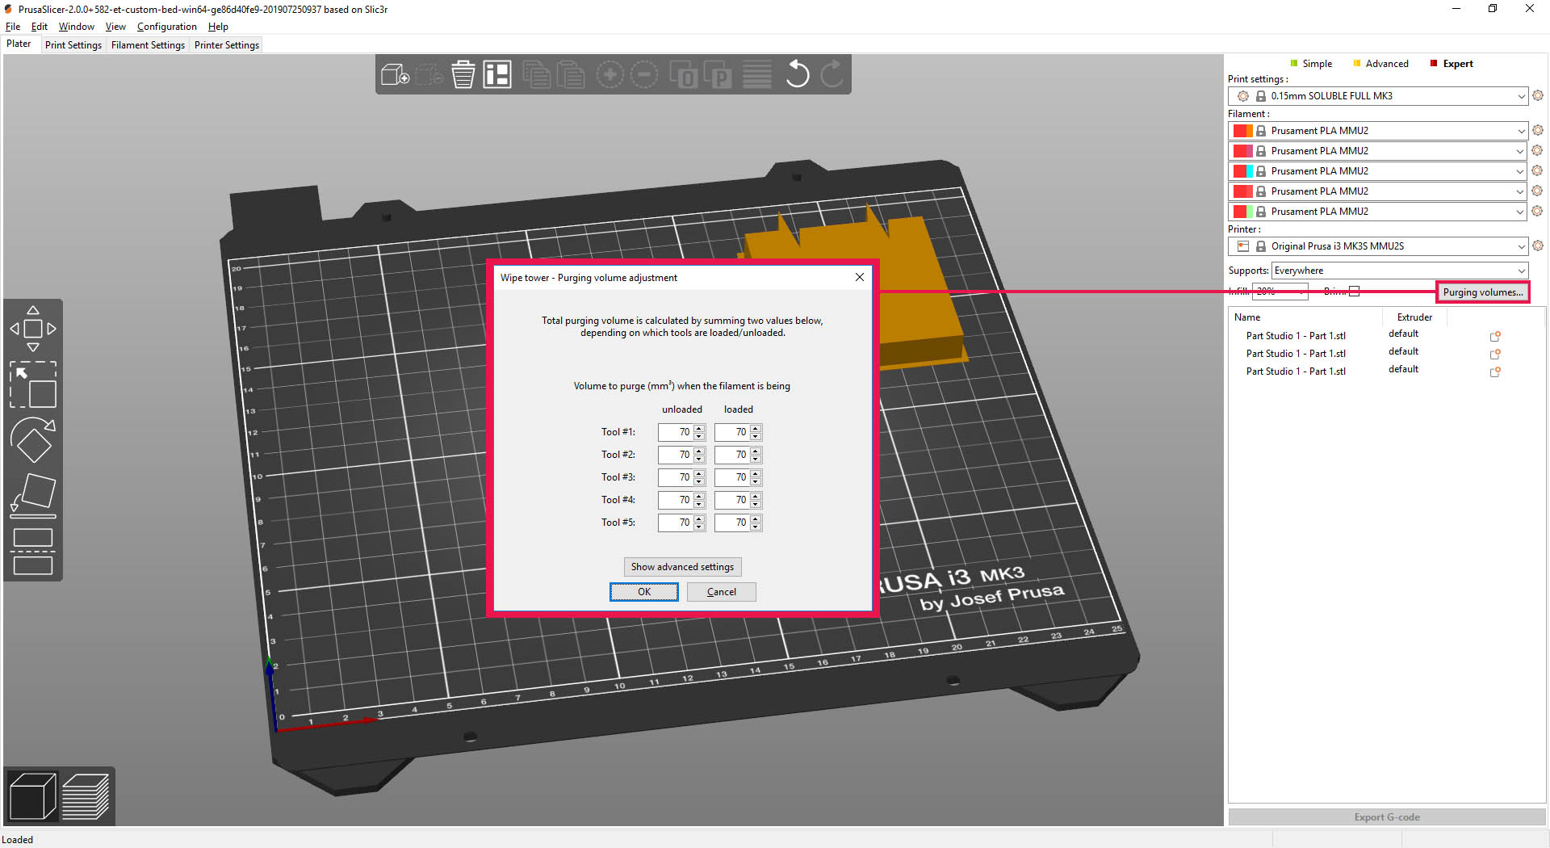Expand the first Prusament PLA MMU2 filament dropdown
The height and width of the screenshot is (848, 1550).
[1519, 130]
